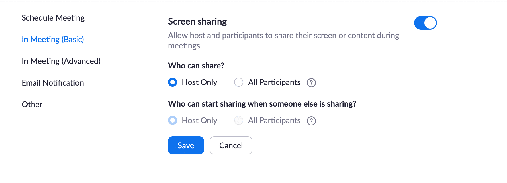Select Host Only radio under Who can share
Screen dimensions: 507x183
point(173,82)
